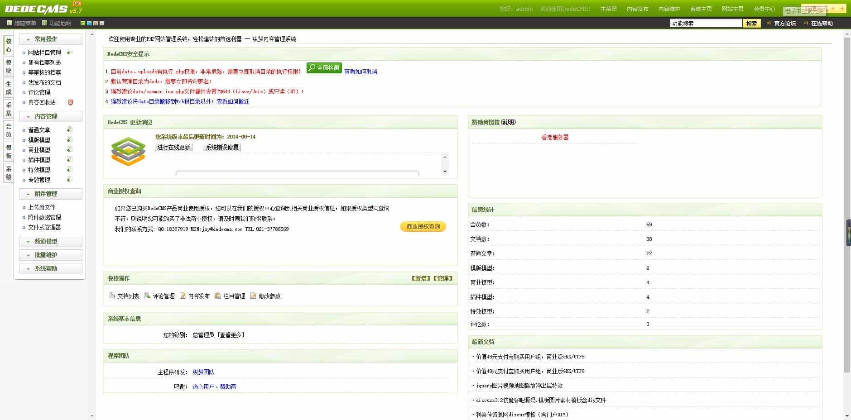Open 内容发布 in the top navigation
Image resolution: width=851 pixels, height=420 pixels.
click(x=637, y=9)
